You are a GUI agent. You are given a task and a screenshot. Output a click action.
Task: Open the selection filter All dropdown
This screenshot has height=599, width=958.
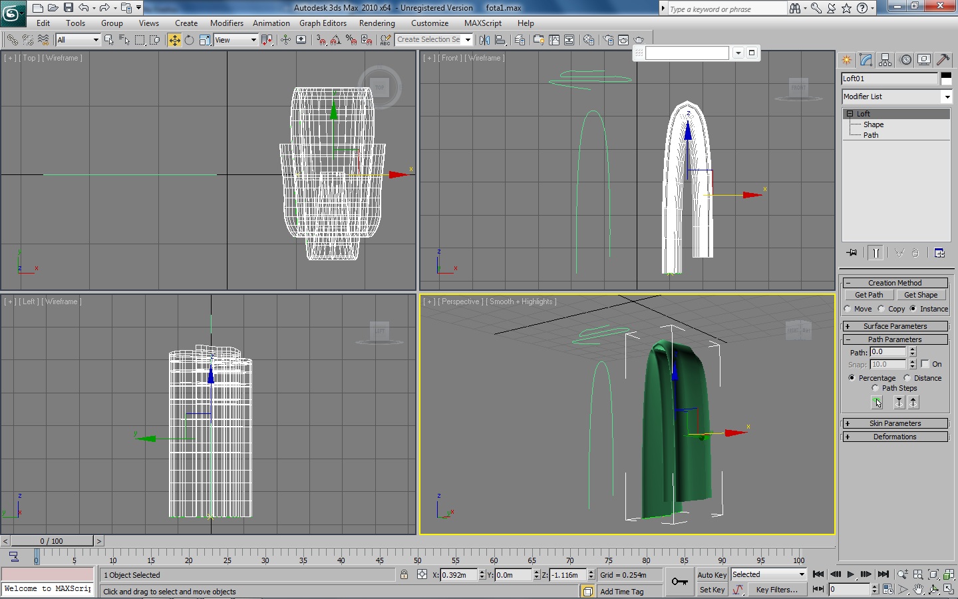[x=78, y=40]
